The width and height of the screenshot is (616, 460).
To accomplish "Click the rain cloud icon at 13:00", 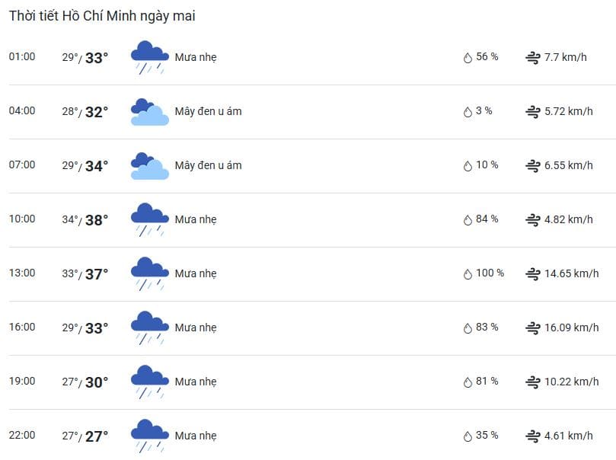I will pyautogui.click(x=150, y=274).
